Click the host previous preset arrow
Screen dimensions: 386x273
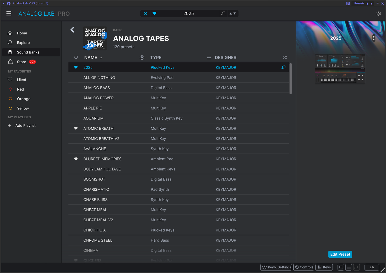click(x=367, y=4)
